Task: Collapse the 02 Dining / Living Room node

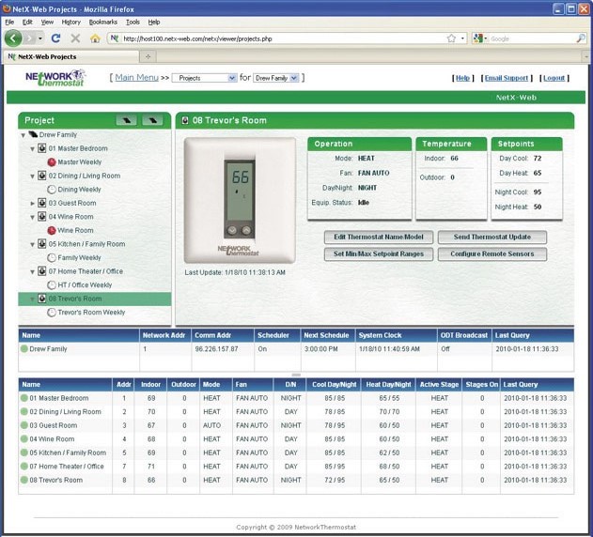Action: click(33, 176)
